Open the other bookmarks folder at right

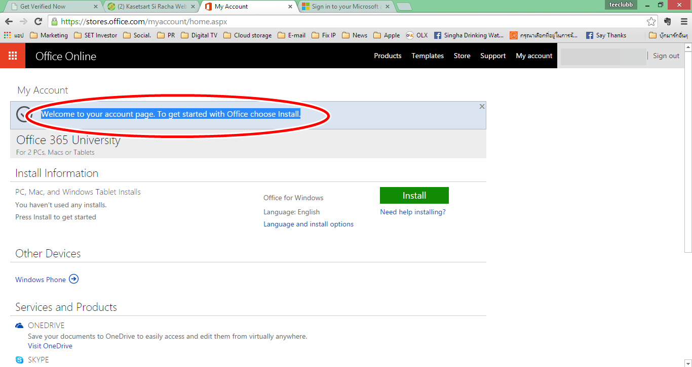(x=669, y=35)
